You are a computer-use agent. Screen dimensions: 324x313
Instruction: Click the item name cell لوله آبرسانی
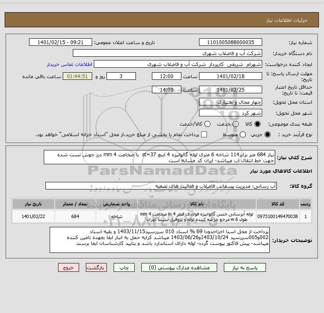(197, 216)
